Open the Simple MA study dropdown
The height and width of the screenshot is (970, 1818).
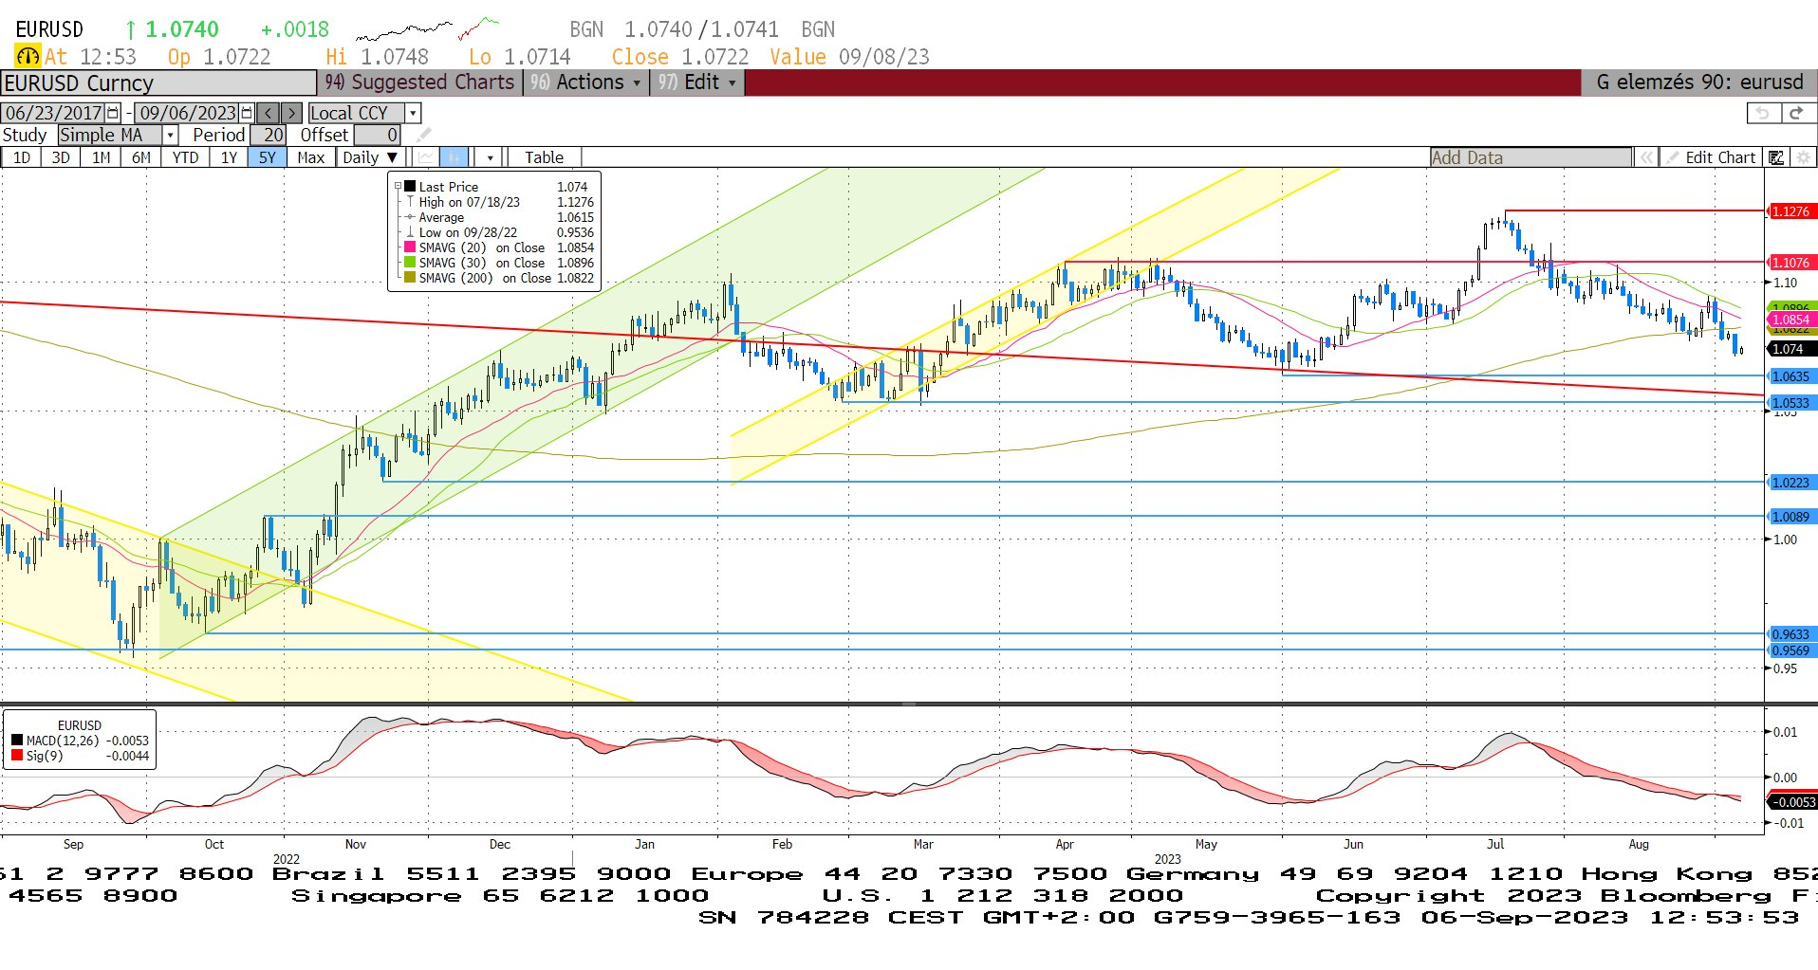(x=170, y=136)
